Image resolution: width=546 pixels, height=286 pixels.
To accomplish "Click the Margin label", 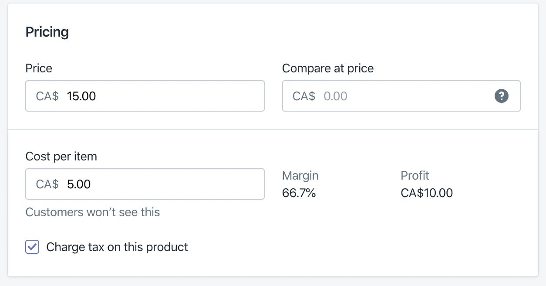I will tap(300, 175).
